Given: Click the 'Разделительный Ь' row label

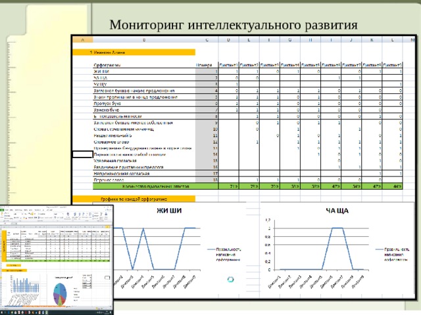Looking at the screenshot, I should coord(112,136).
